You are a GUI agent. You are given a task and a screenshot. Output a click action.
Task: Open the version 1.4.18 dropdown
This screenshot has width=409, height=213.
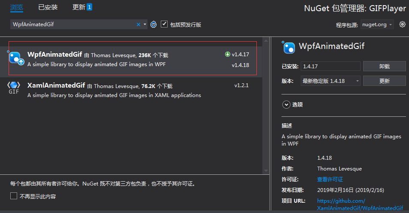[331, 81]
